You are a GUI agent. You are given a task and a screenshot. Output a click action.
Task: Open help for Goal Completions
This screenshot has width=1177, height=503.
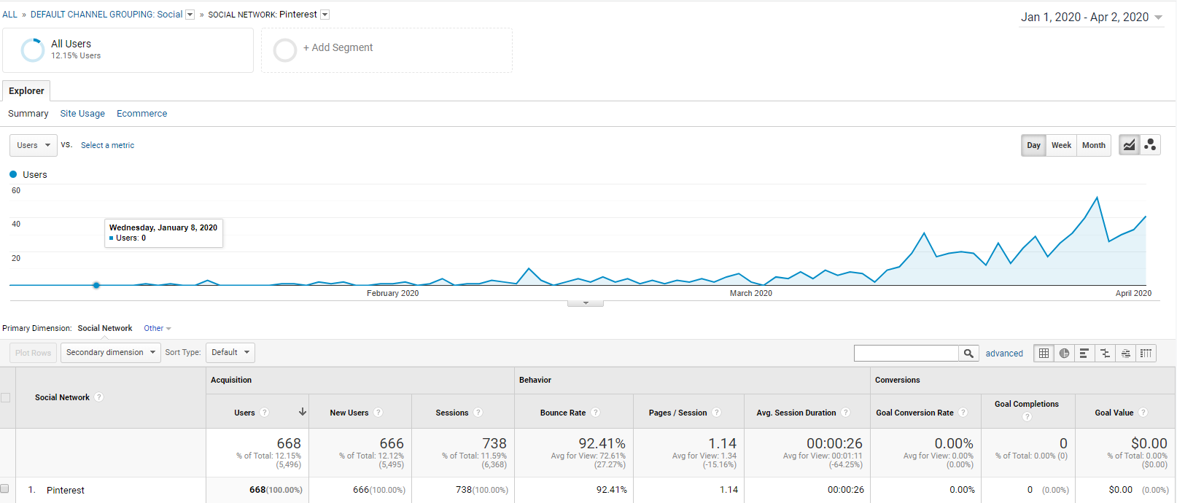[x=1027, y=417]
